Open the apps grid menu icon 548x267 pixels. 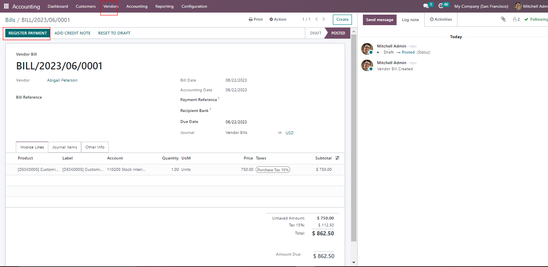(x=6, y=6)
